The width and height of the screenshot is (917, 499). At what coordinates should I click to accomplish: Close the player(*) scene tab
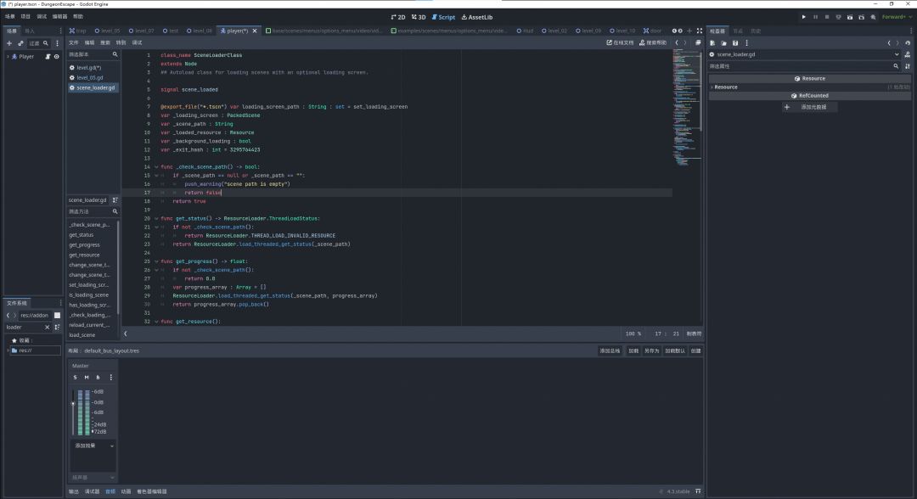(255, 31)
